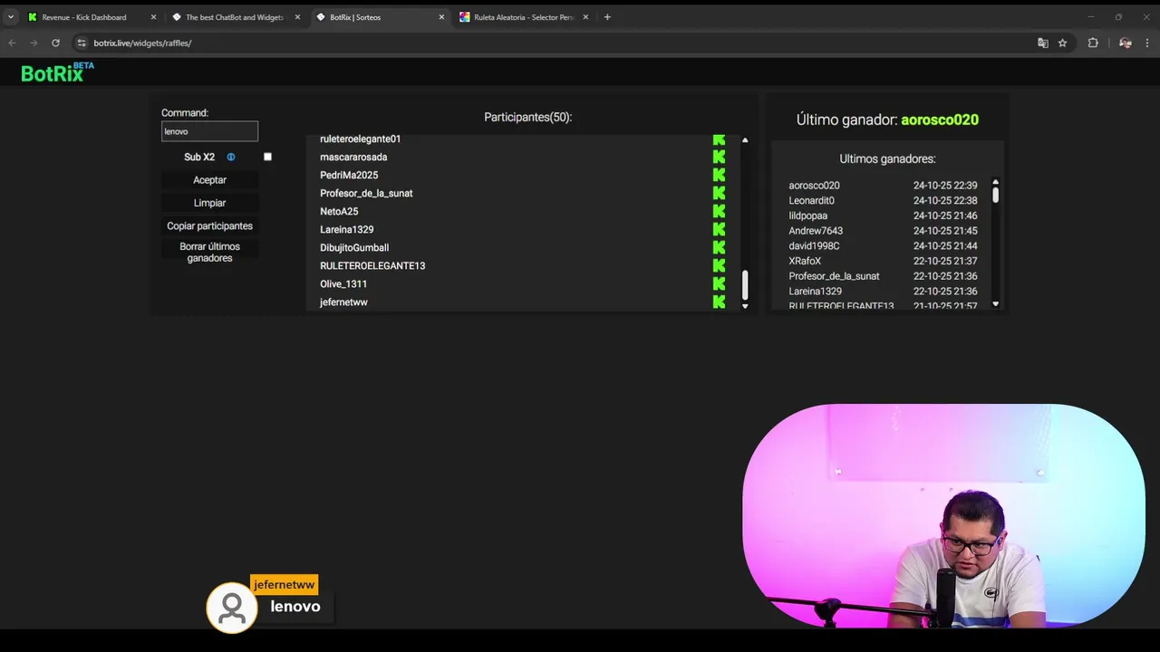Close the Ruleta Aleatoria tab
The image size is (1160, 652).
(585, 17)
